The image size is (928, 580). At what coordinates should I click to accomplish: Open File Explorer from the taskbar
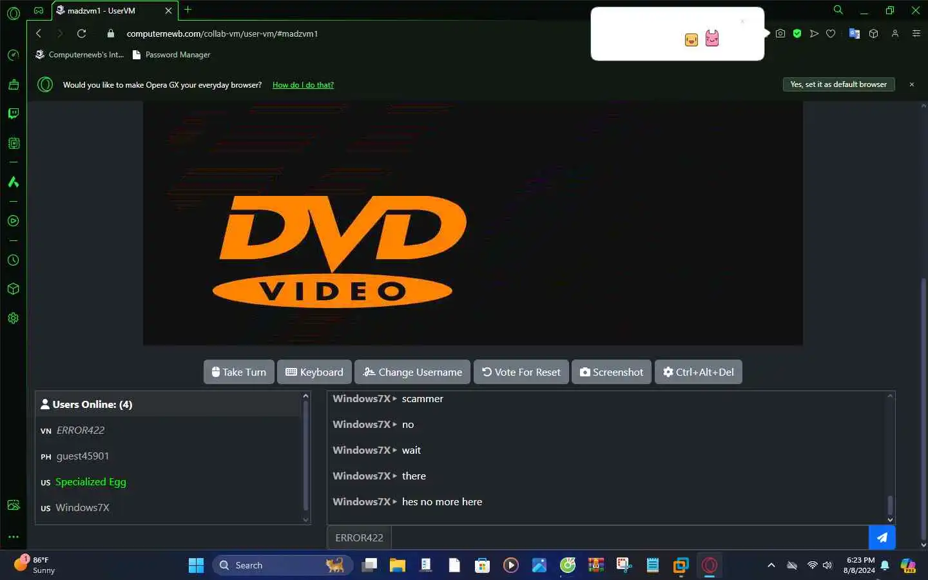398,565
